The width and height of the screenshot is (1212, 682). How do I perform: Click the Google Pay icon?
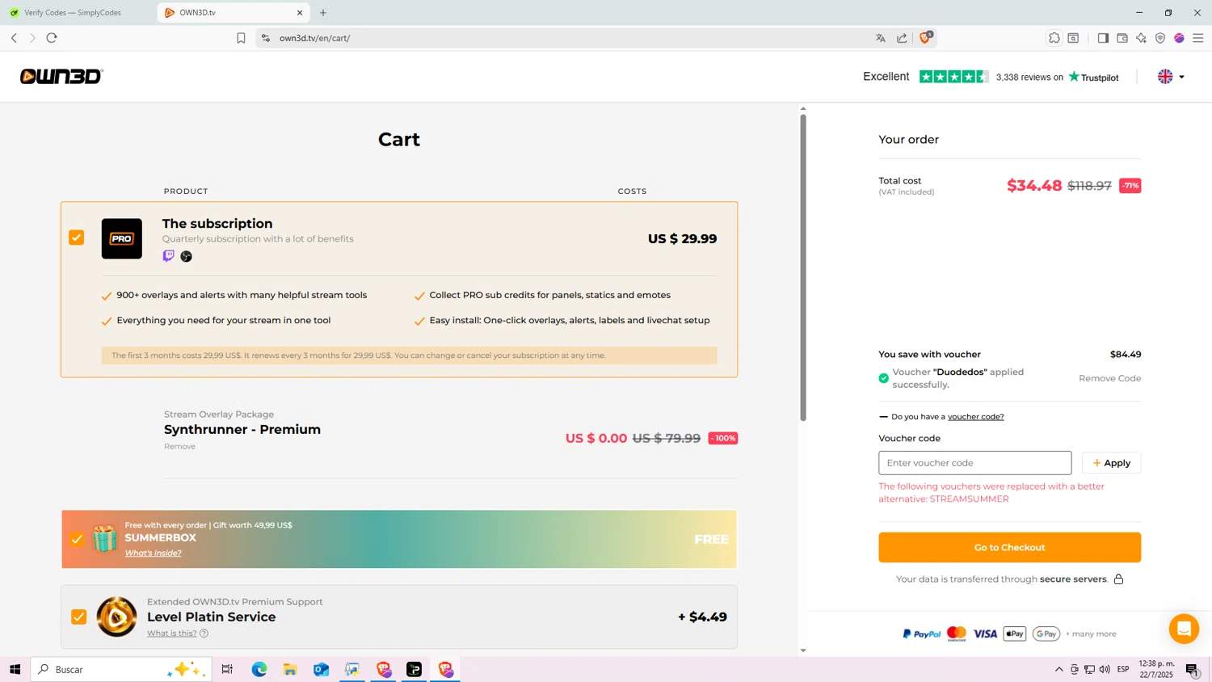[1046, 634]
